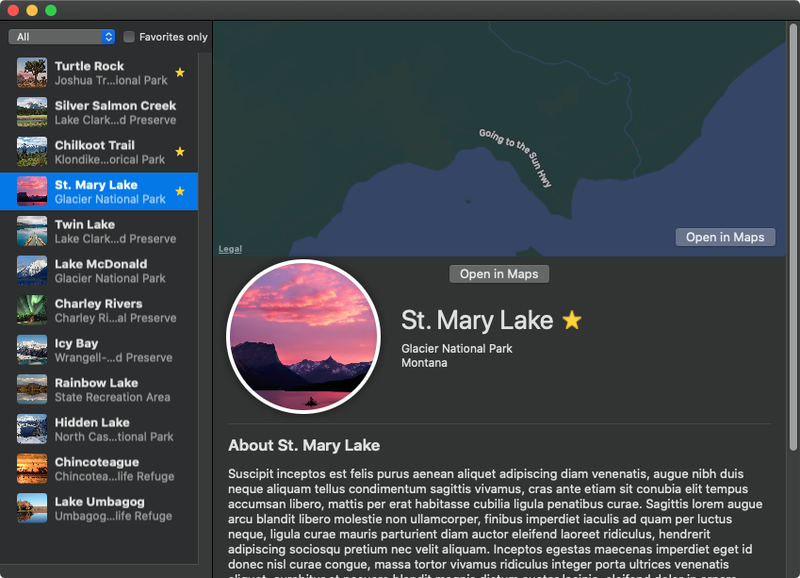800x578 pixels.
Task: Select the Icy Bay row
Action: click(99, 350)
